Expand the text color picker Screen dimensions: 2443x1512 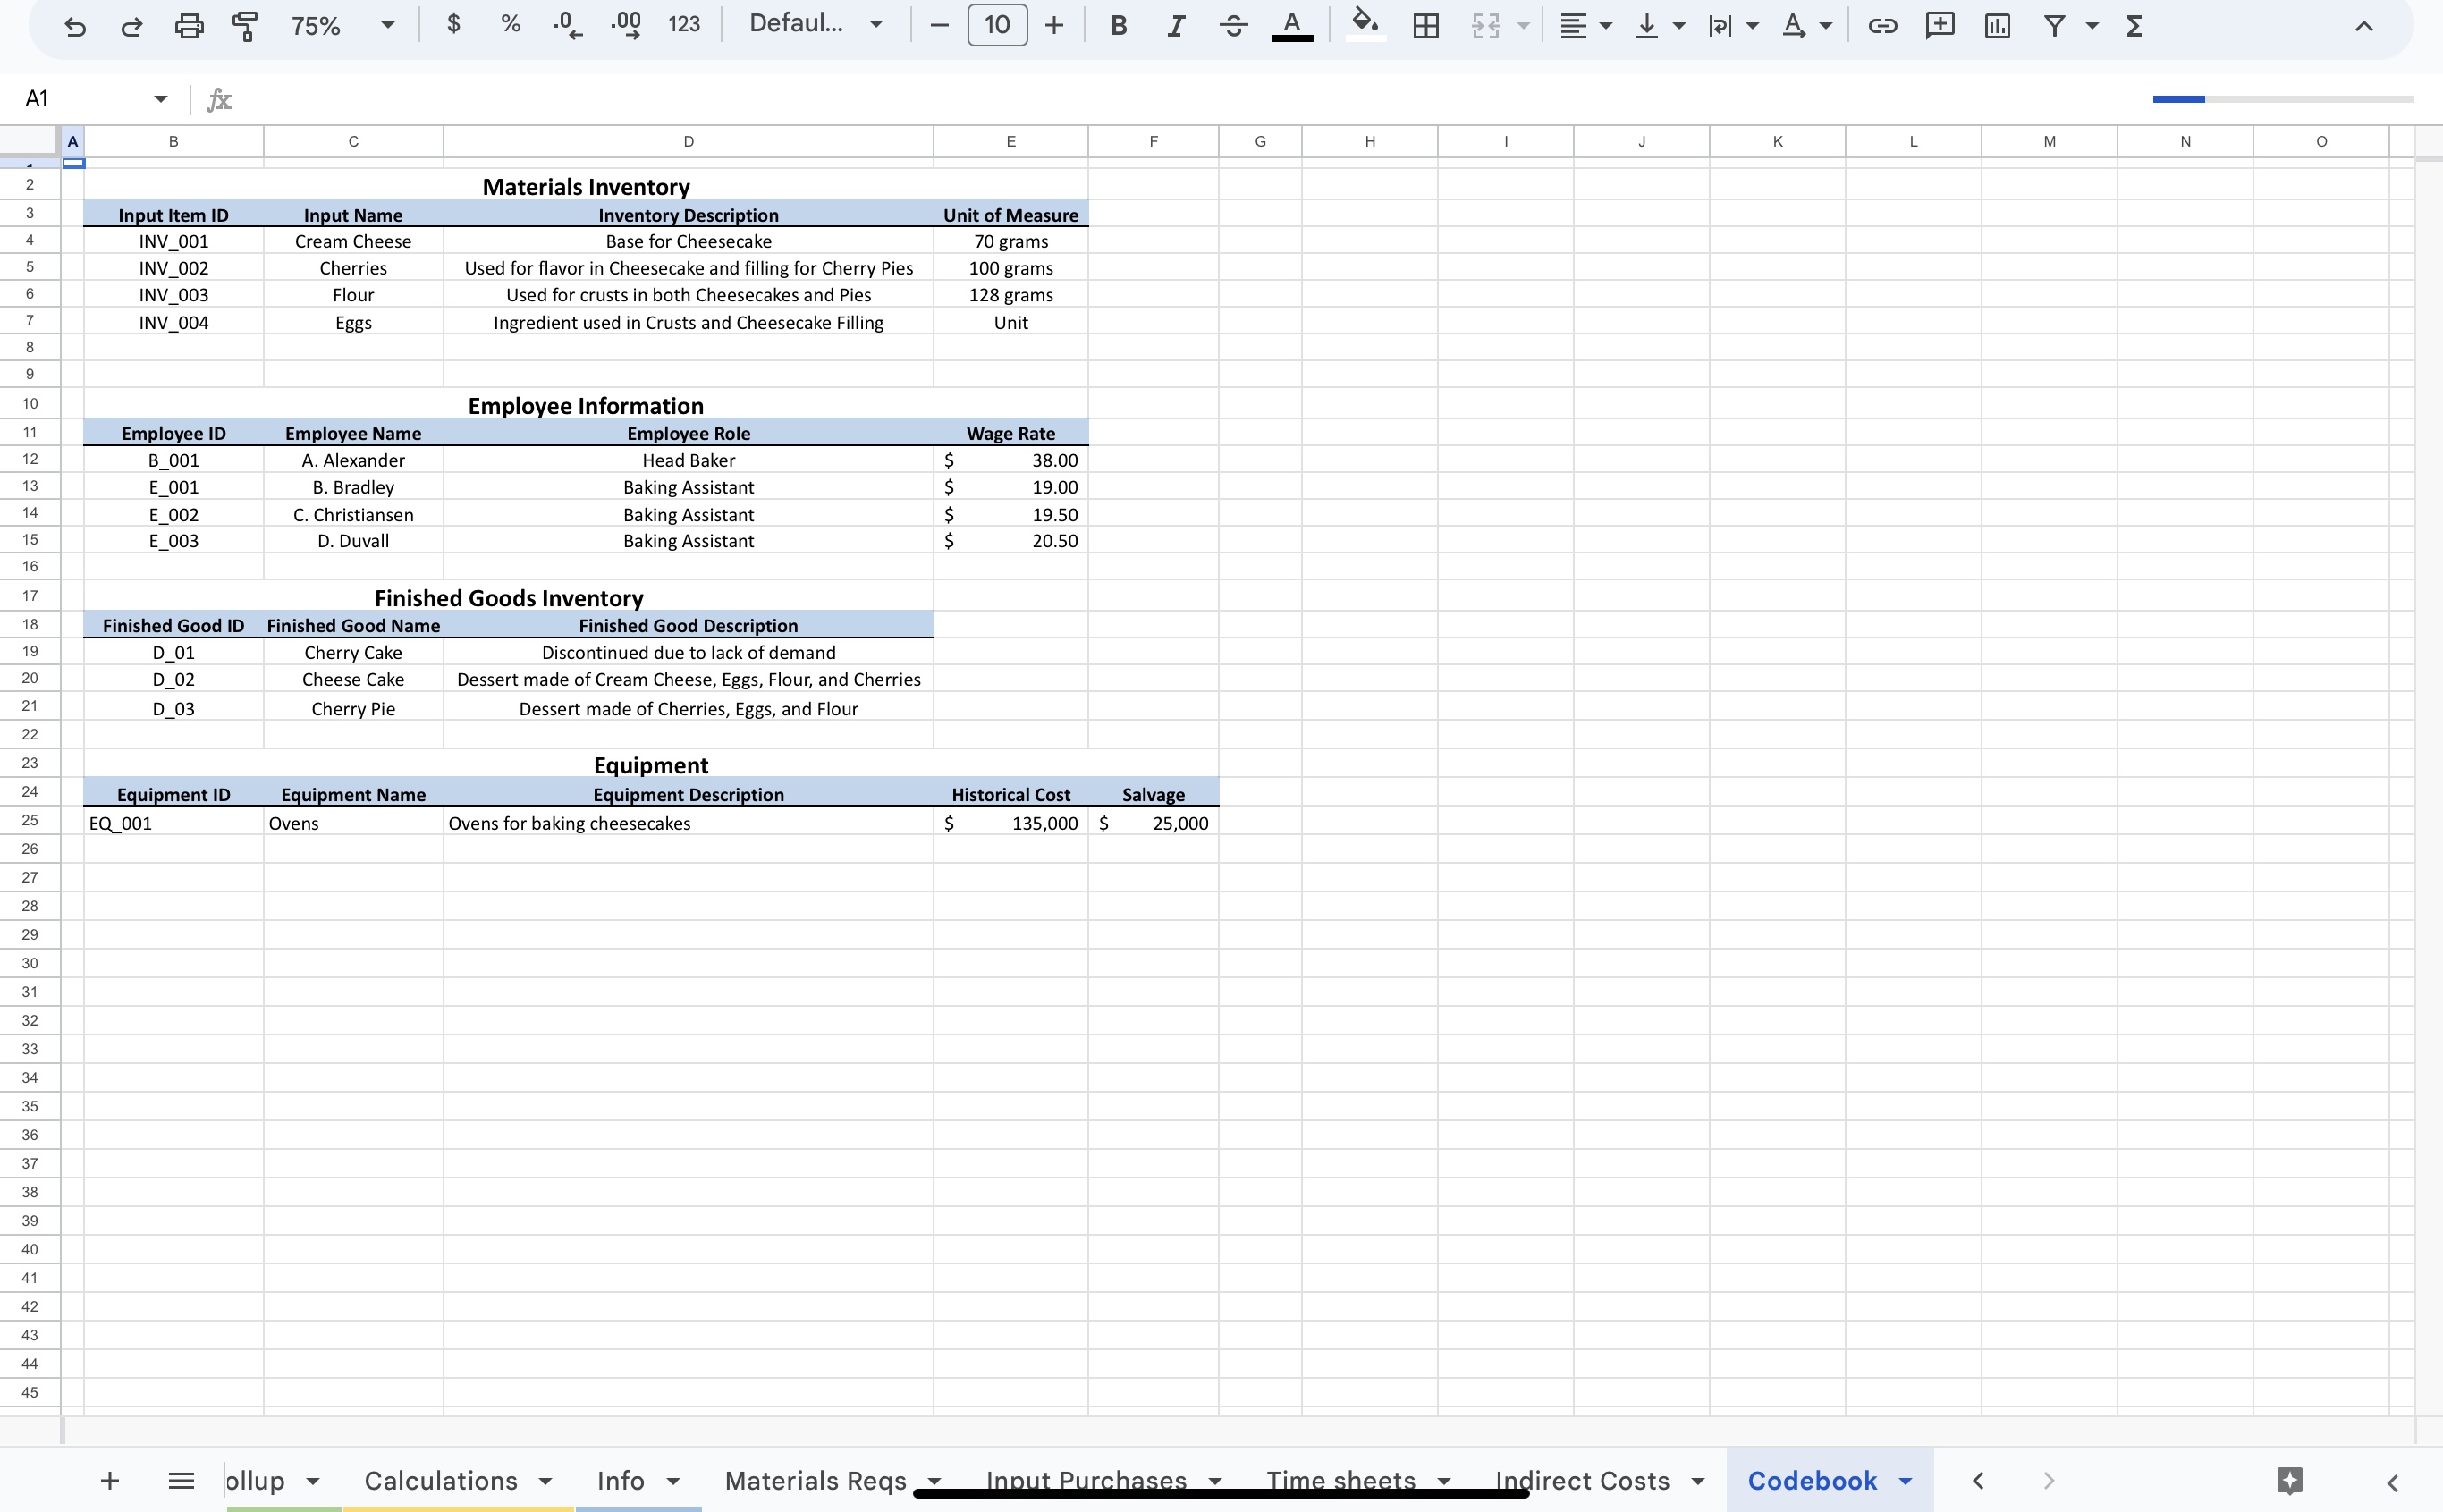coord(1292,25)
